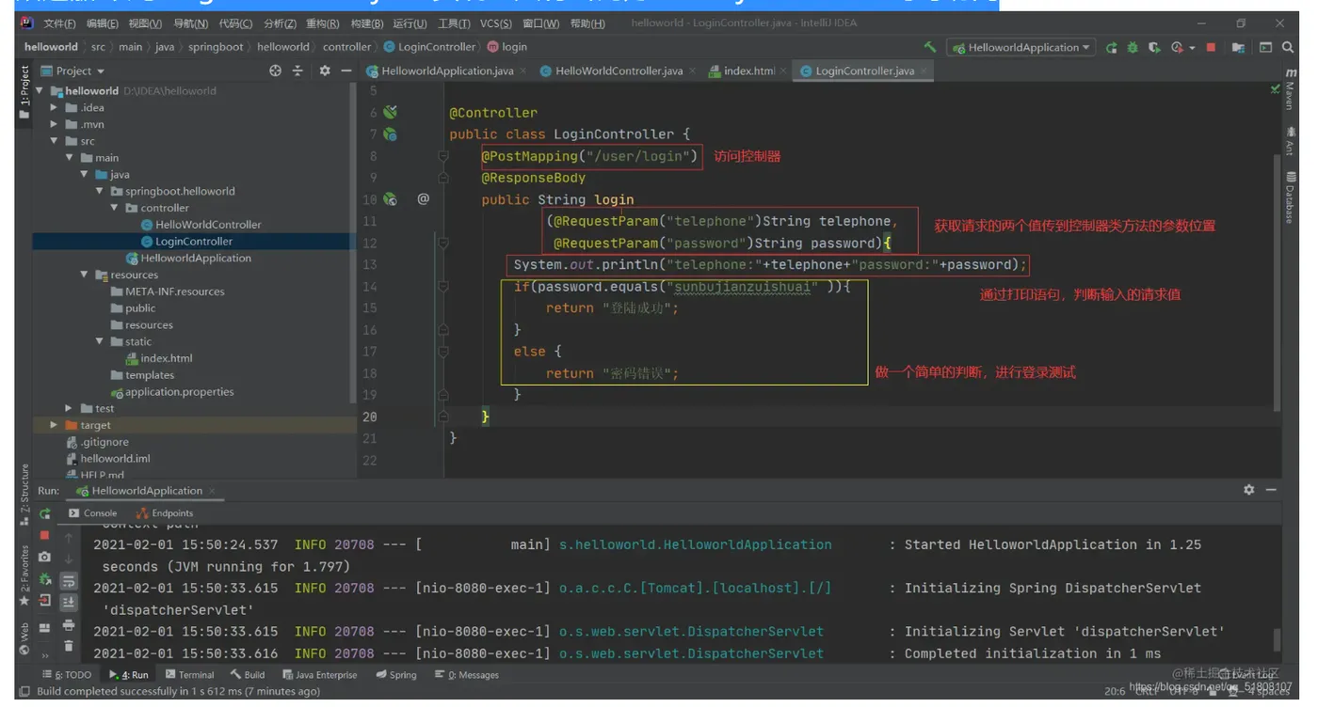Image resolution: width=1318 pixels, height=708 pixels.
Task: Toggle soft-wrap in Run console
Action: [x=69, y=581]
